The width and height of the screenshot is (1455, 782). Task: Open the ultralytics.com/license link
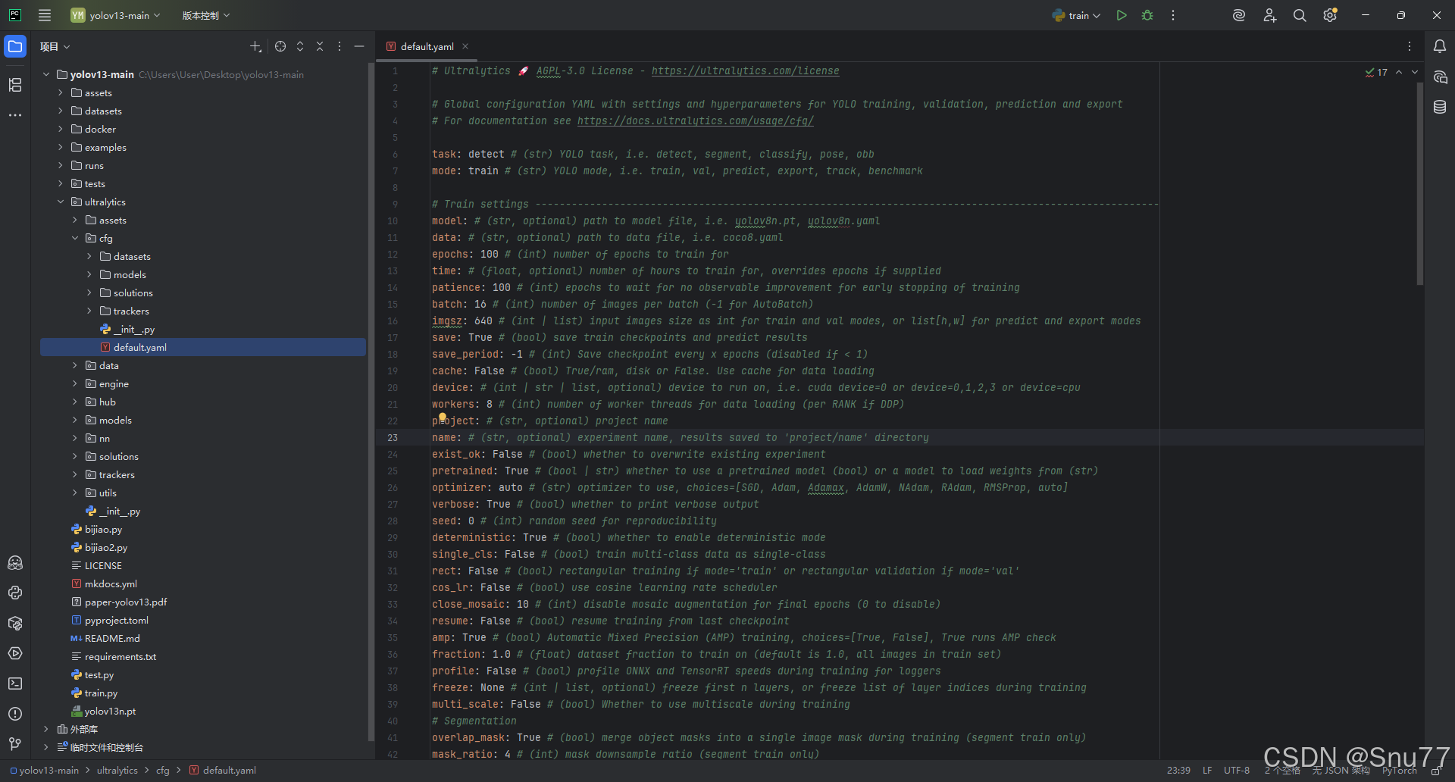coord(745,71)
